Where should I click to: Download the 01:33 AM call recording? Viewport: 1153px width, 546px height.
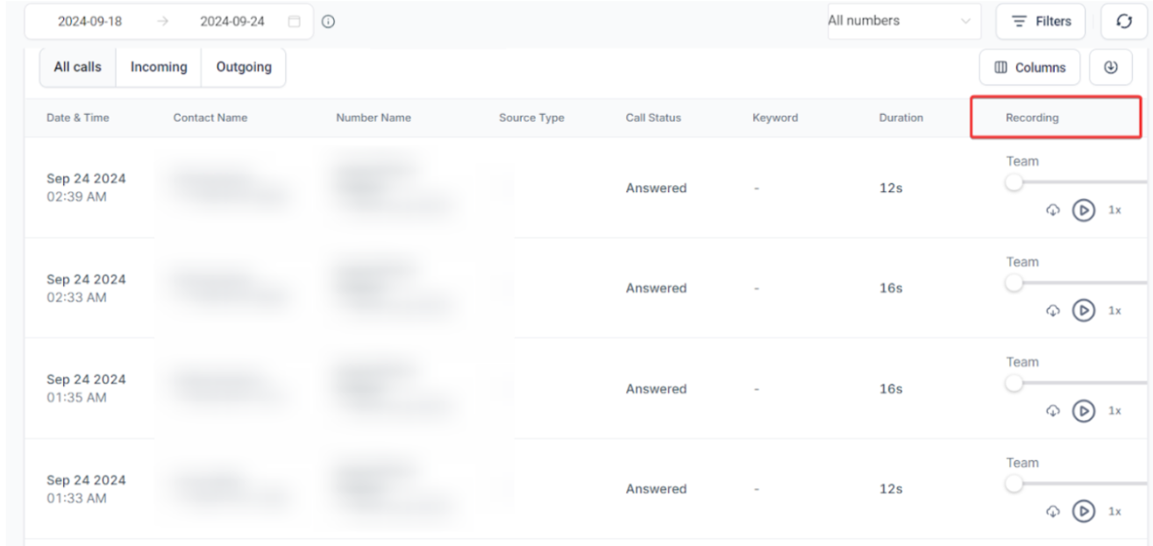pos(1054,511)
